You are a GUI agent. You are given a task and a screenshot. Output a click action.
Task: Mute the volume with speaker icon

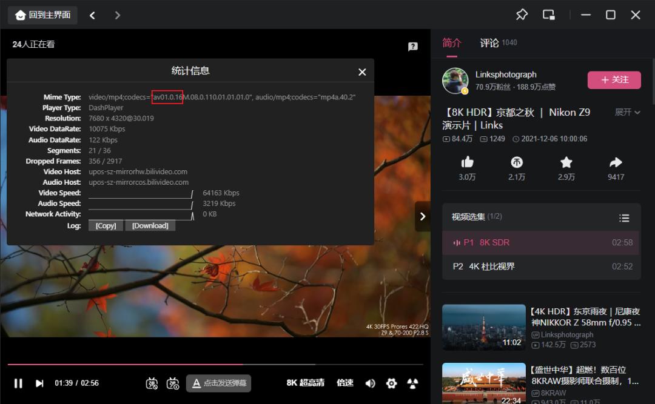[370, 383]
